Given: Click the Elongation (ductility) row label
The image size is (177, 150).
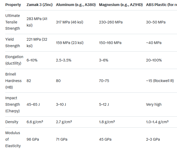Looking at the screenshot, I should coord(14,60).
